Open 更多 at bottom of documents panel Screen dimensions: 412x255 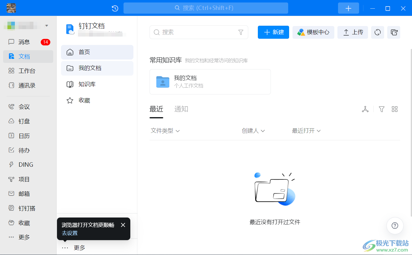(x=73, y=248)
